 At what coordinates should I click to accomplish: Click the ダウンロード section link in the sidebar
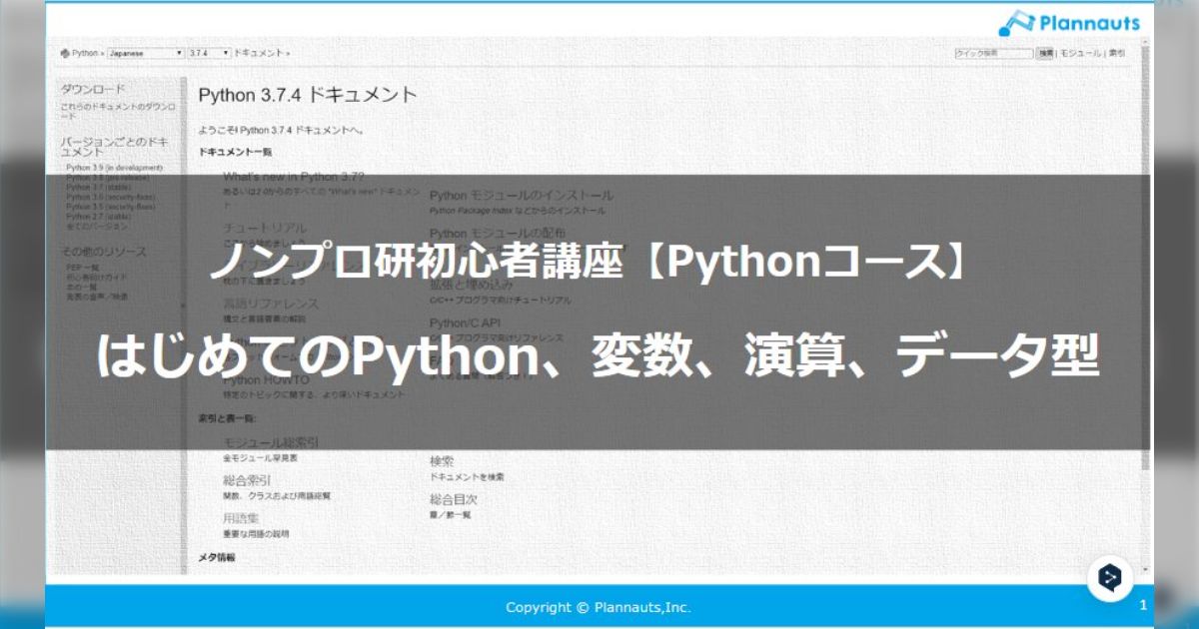(x=95, y=88)
